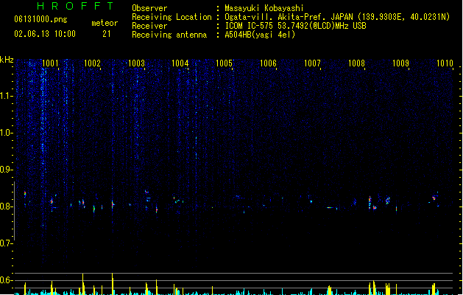
Task: Click the 0.9 kHz frequency label
Action: coord(7,170)
